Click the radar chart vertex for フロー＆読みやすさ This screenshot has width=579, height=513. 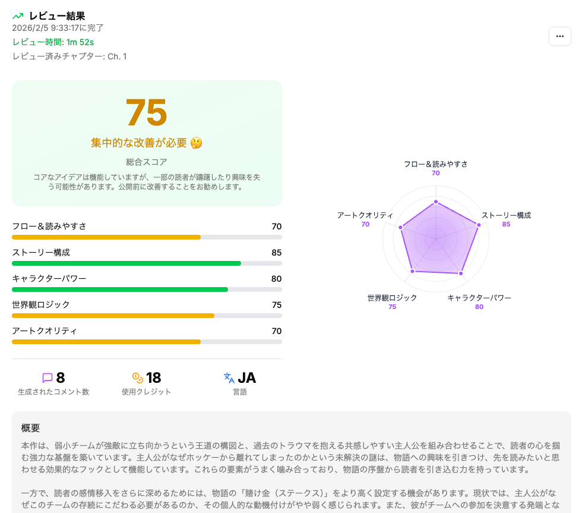pyautogui.click(x=435, y=201)
